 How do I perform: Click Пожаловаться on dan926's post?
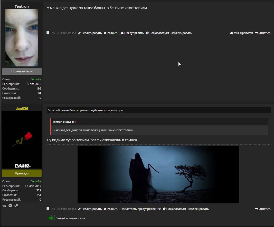tap(174, 209)
